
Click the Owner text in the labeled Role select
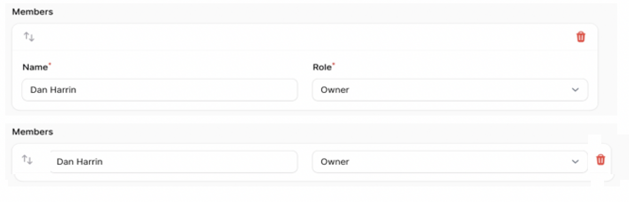point(335,90)
